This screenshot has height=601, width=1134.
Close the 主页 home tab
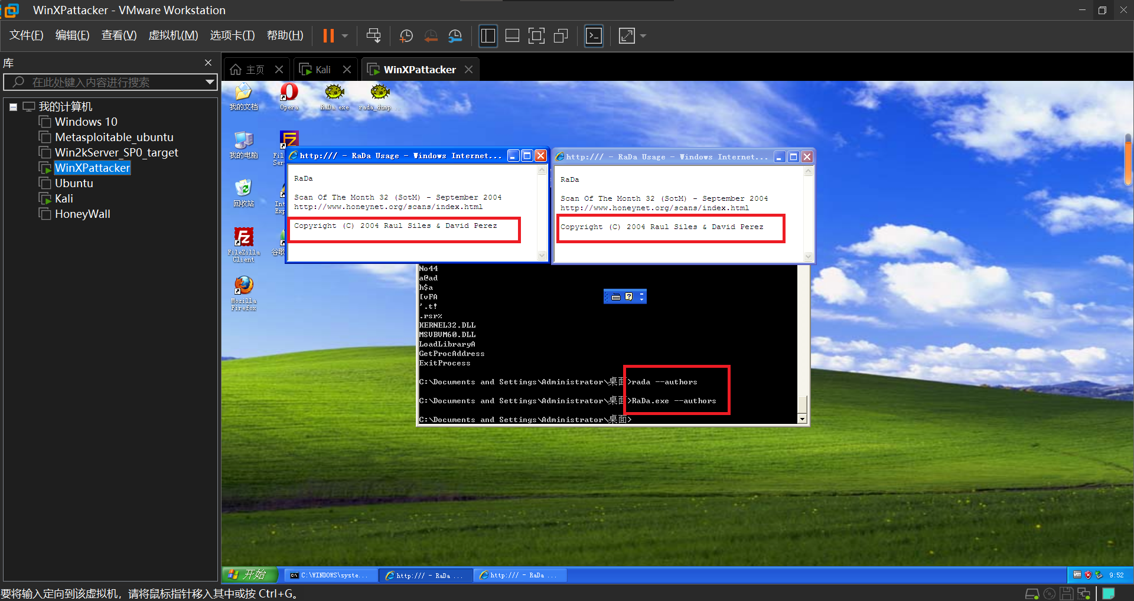click(x=279, y=70)
